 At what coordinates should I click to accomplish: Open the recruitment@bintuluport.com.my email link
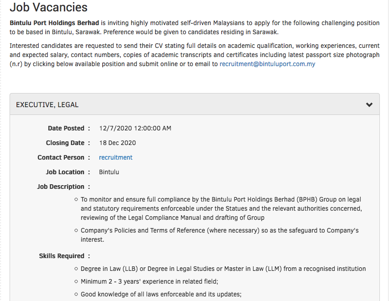(x=267, y=64)
